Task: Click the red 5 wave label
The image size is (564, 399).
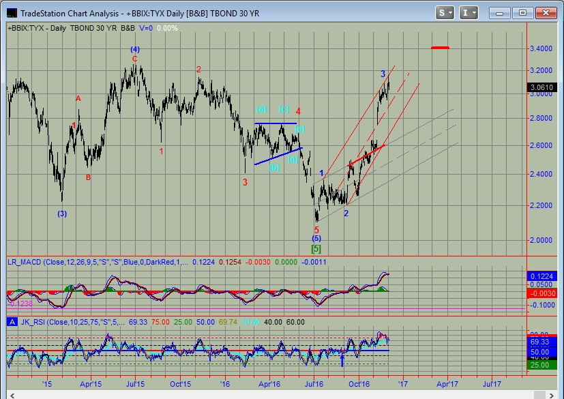Action: pos(316,230)
